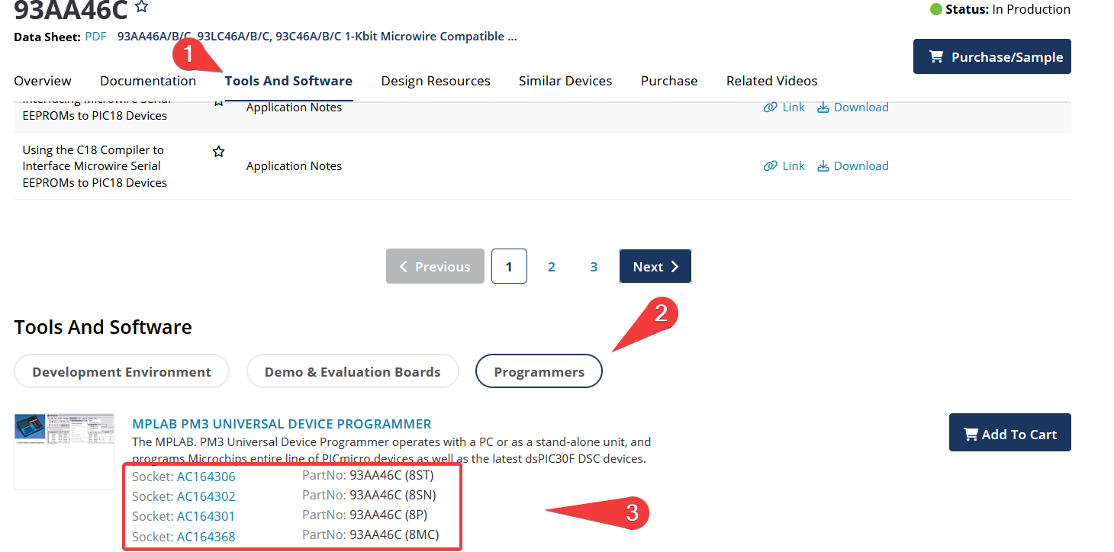Open MPLAB PM3 Universal Device Programmer link
Viewport: 1114px width, 552px height.
tap(282, 424)
